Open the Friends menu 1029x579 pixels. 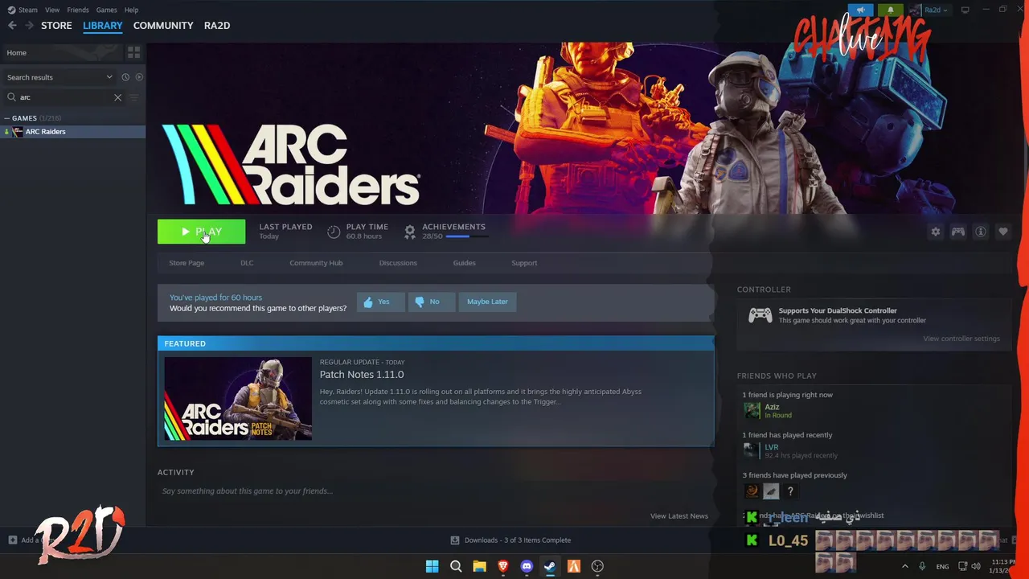click(78, 10)
